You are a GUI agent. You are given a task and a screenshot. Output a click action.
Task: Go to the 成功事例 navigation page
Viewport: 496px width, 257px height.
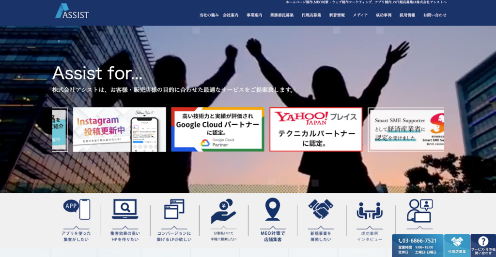pyautogui.click(x=384, y=15)
